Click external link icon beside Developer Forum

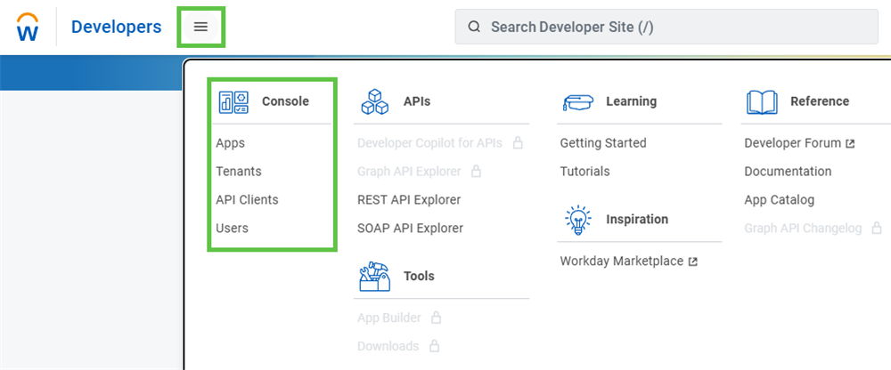click(x=850, y=143)
